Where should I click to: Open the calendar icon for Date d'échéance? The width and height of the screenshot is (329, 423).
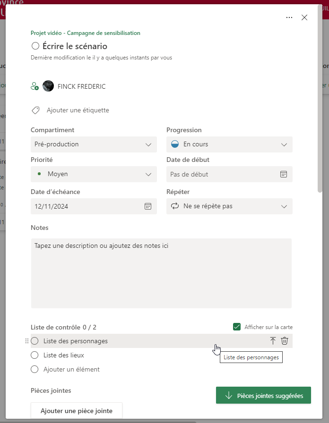tap(148, 206)
